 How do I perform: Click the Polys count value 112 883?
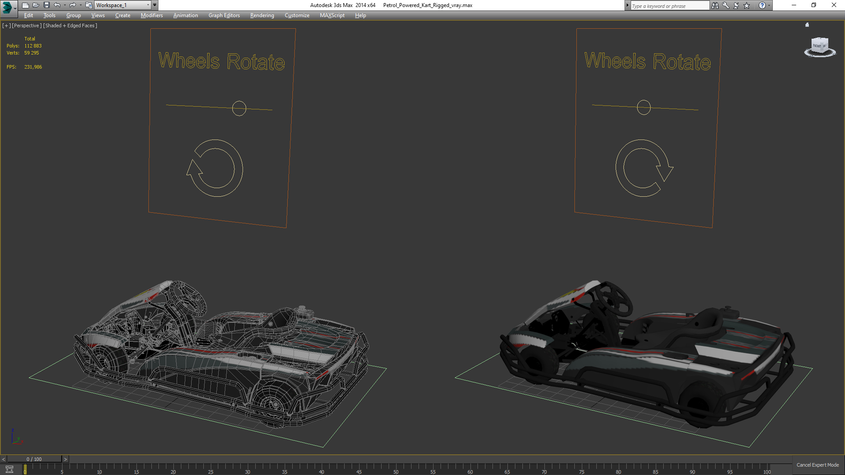click(33, 46)
